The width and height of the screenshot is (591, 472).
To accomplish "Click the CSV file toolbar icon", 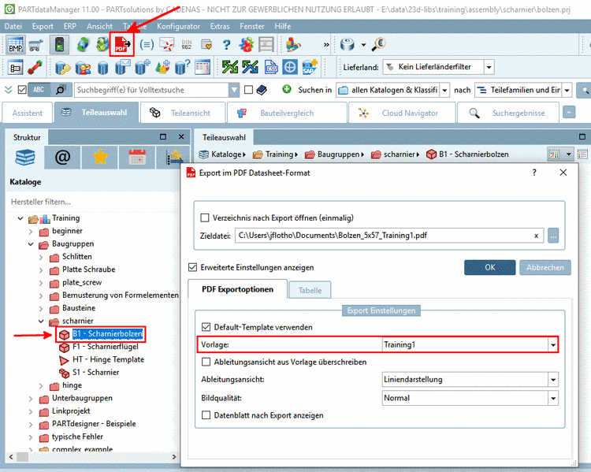I will 271,68.
